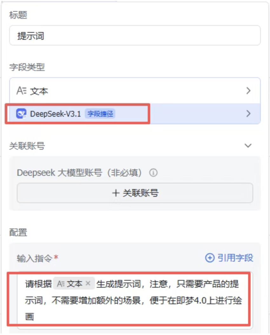Click the 标题 input field containing 提示词
The width and height of the screenshot is (270, 335).
135,35
